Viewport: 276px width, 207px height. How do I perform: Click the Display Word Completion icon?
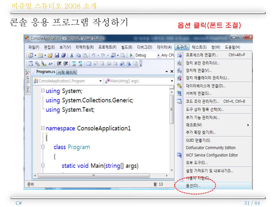click(50, 64)
